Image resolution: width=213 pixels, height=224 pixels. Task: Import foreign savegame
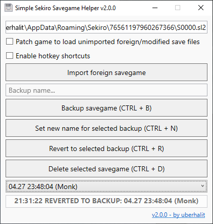click(107, 72)
